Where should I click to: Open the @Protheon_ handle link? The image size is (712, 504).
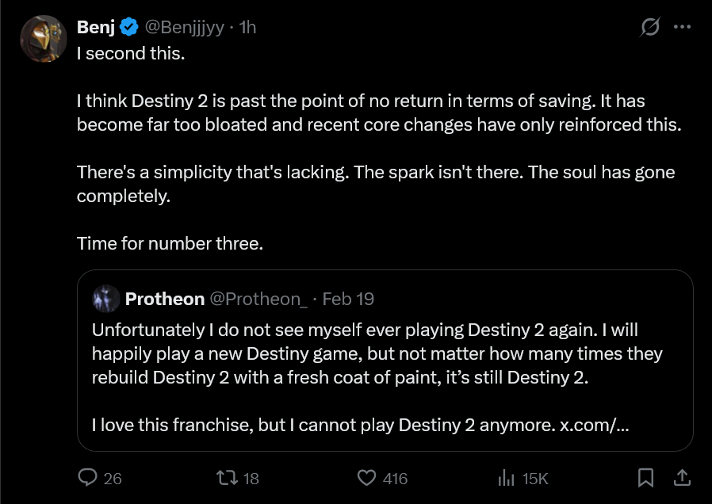coord(258,299)
